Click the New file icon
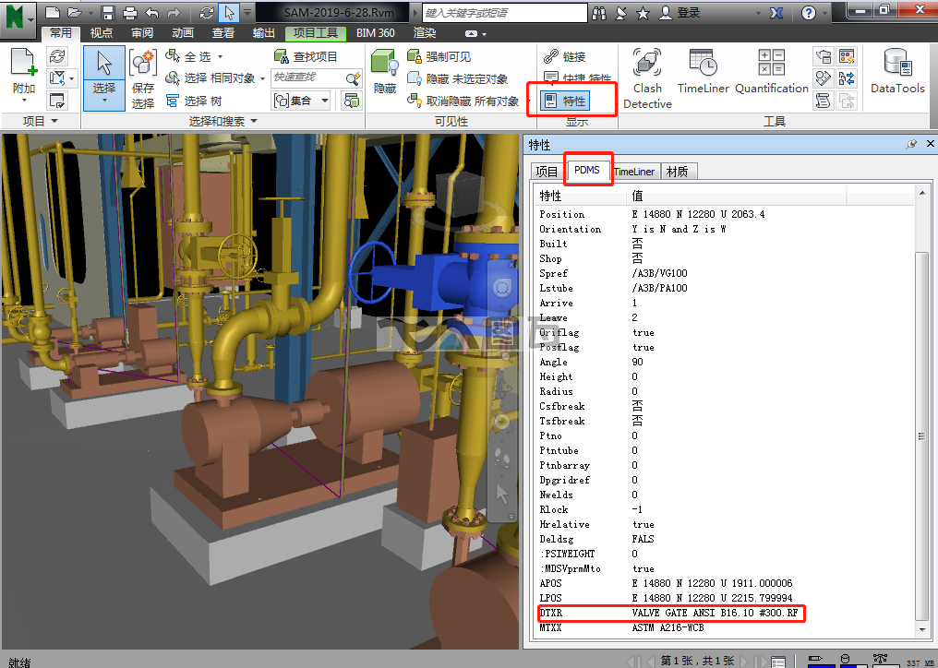The height and width of the screenshot is (668, 938). pyautogui.click(x=53, y=13)
